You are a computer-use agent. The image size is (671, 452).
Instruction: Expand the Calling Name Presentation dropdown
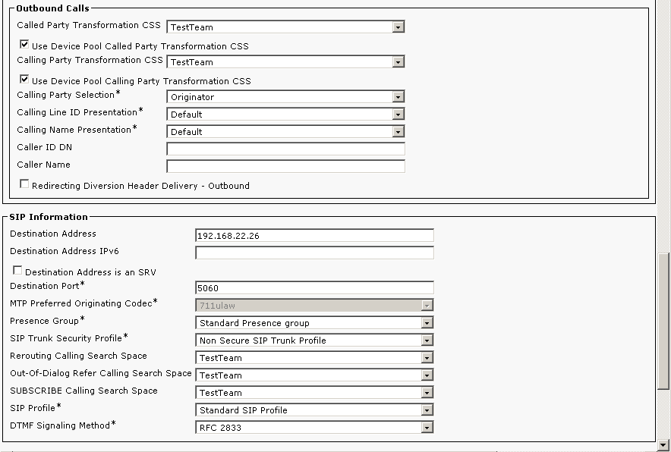[285, 132]
